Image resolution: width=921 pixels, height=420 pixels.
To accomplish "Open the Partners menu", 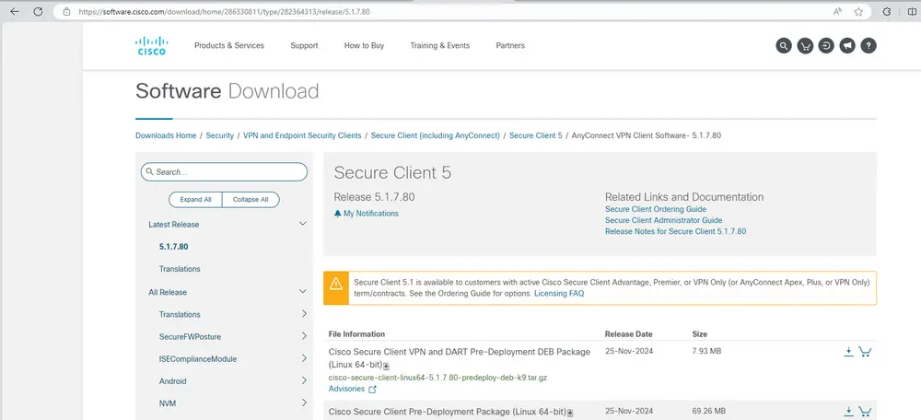I will tap(510, 45).
